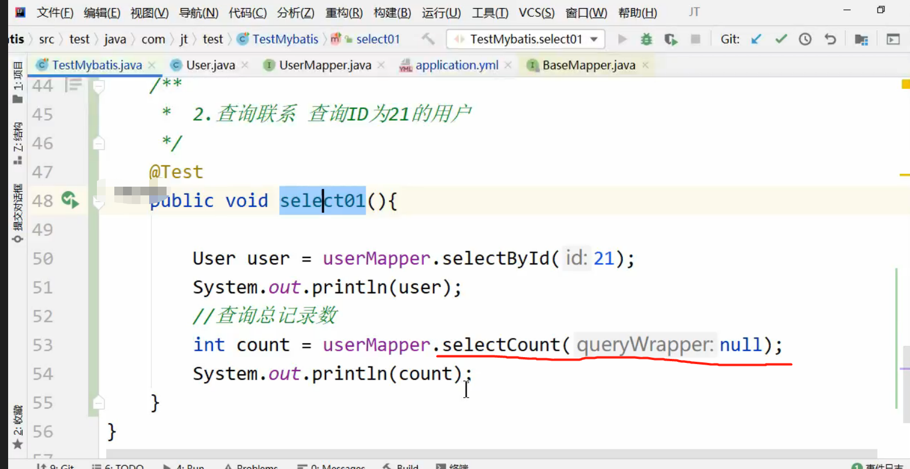Open the 工具(T) menu
Image resolution: width=910 pixels, height=469 pixels.
[x=490, y=12]
